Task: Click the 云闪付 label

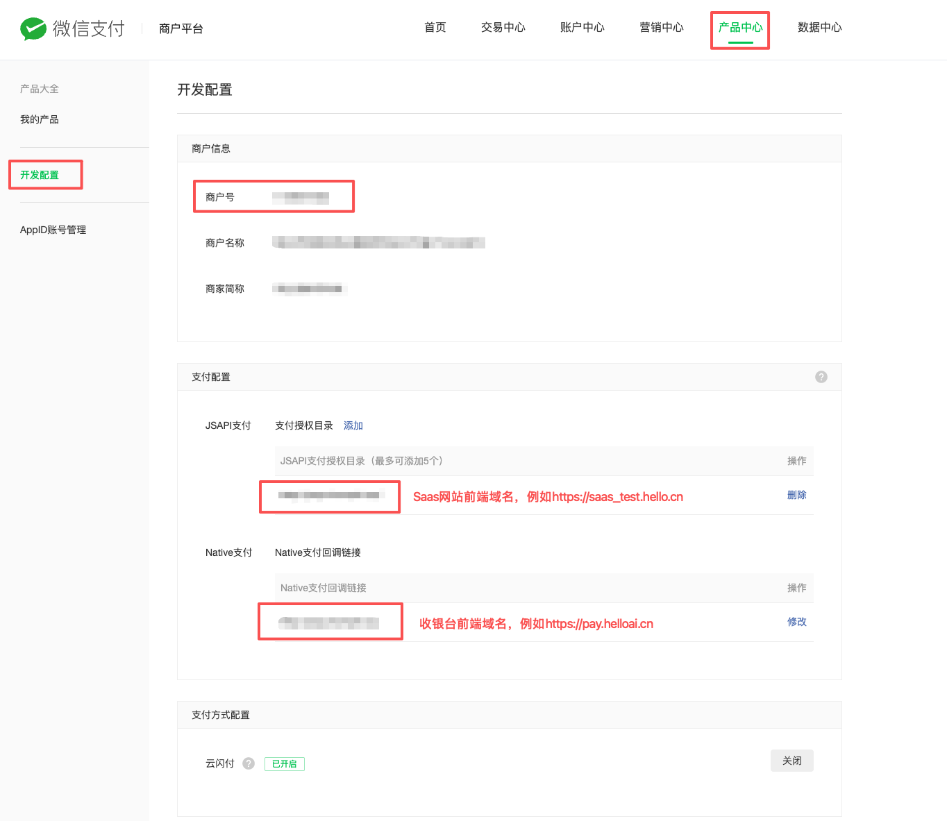Action: 220,763
